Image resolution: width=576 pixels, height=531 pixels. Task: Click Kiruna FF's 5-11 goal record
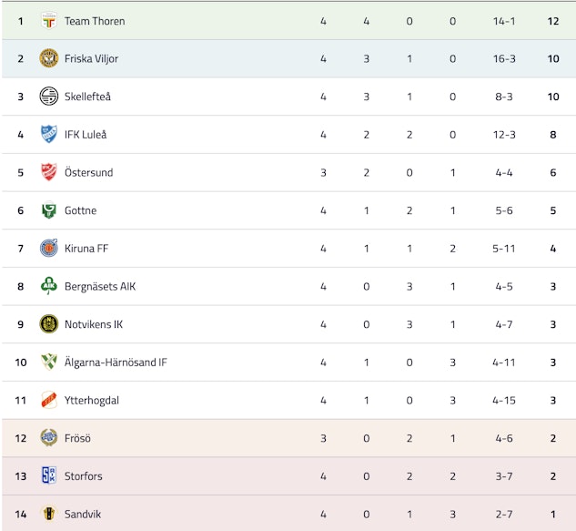[x=504, y=248]
